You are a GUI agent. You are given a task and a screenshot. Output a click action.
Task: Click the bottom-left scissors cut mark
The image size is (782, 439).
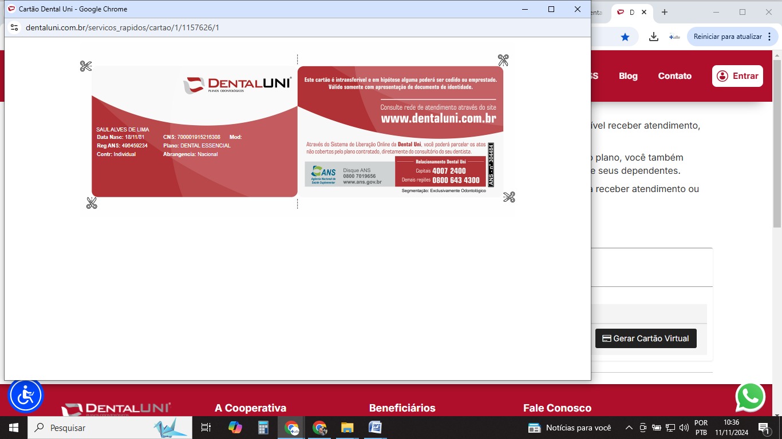[x=92, y=202]
